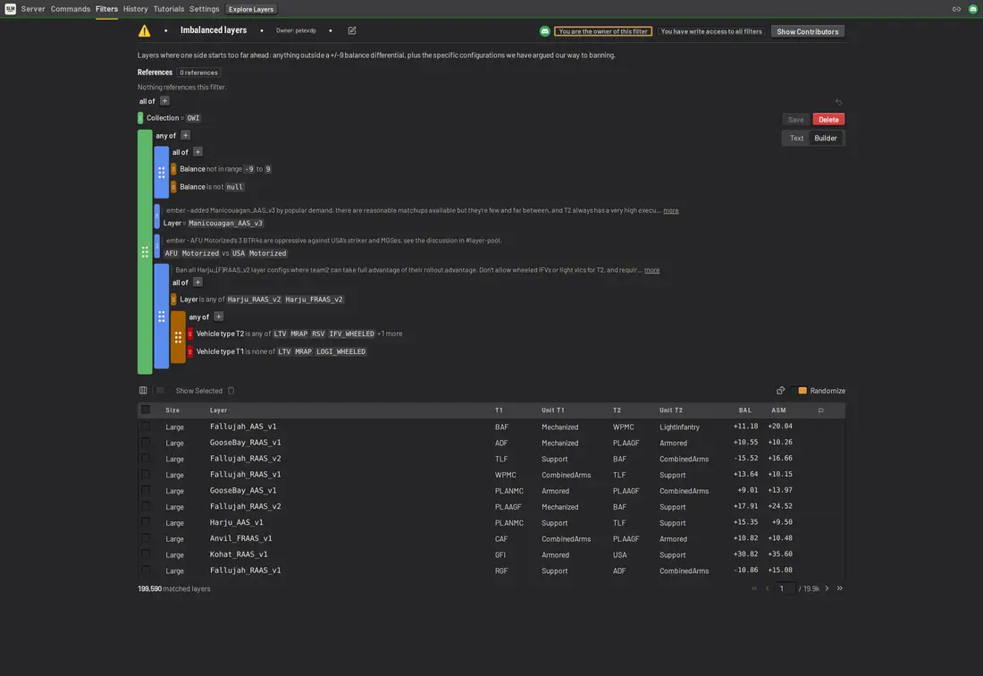Viewport: 983px width, 676px height.
Task: Switch to Builder editor mode
Action: (825, 138)
